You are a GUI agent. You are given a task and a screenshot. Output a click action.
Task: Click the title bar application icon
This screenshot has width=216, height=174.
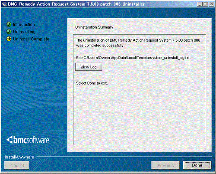[x=4, y=4]
